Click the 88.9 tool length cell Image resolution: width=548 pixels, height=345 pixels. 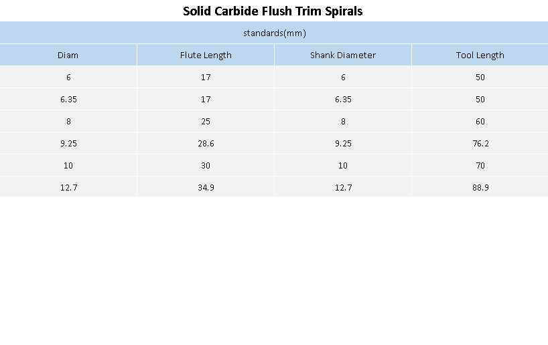[480, 187]
